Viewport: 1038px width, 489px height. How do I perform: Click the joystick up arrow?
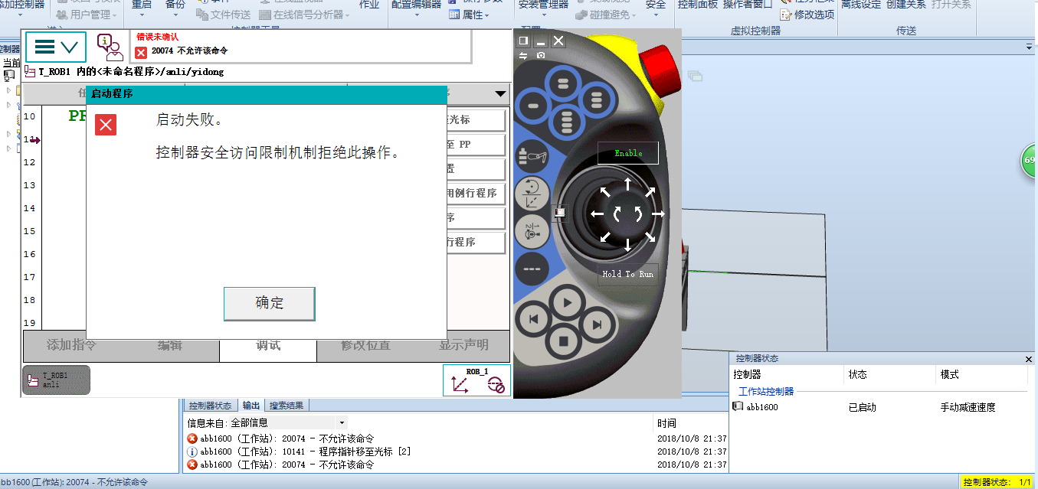627,184
